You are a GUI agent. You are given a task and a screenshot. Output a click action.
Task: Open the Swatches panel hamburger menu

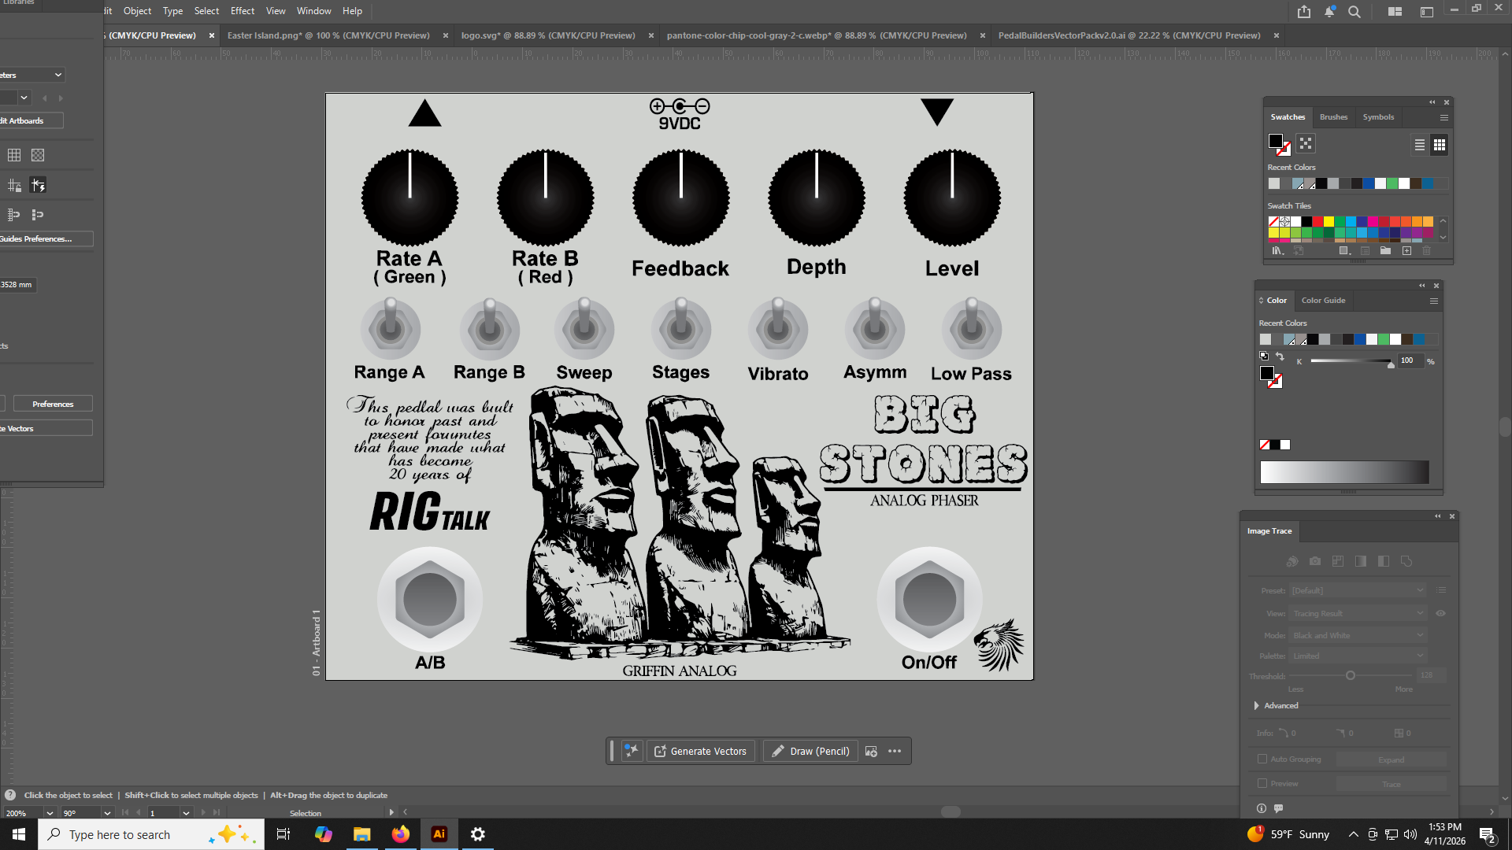click(x=1443, y=117)
